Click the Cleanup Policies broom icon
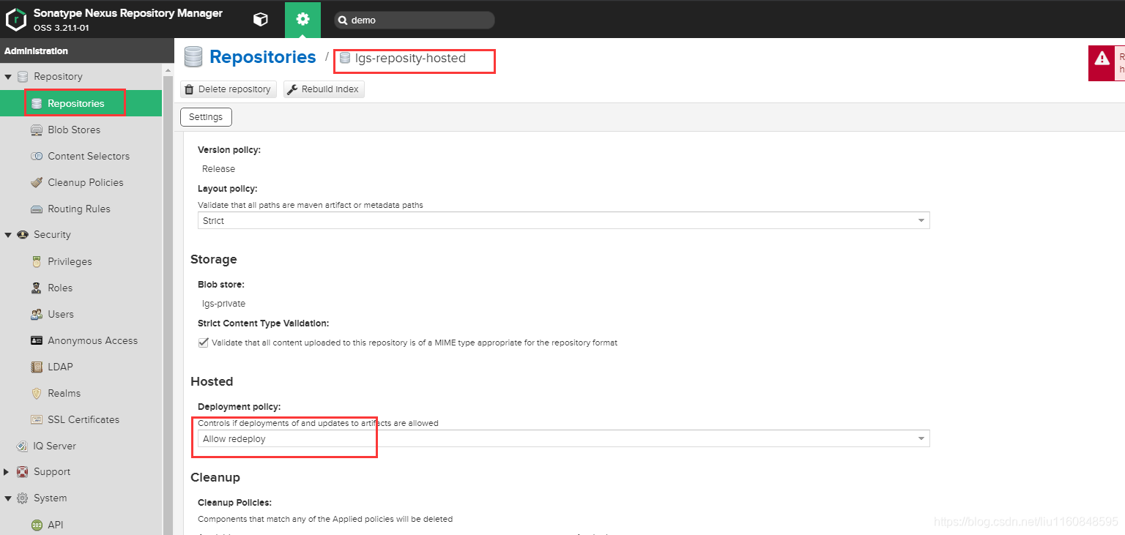 tap(37, 182)
